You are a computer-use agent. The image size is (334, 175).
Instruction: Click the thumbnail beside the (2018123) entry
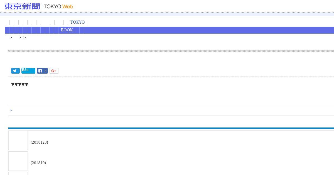coord(18,141)
